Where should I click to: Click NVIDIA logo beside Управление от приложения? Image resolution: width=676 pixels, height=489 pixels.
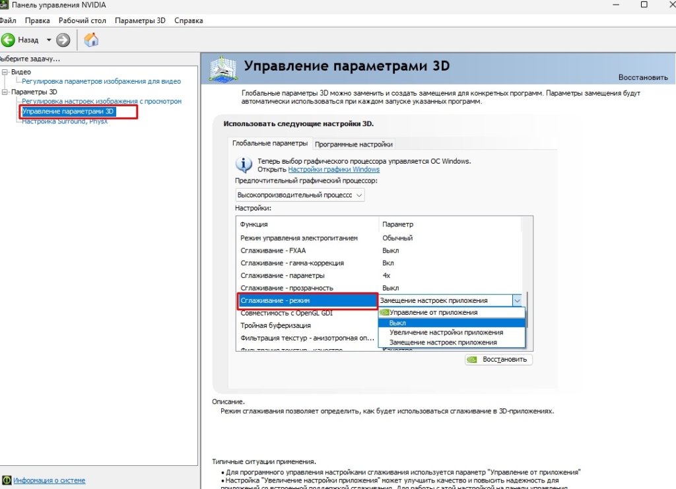(384, 312)
